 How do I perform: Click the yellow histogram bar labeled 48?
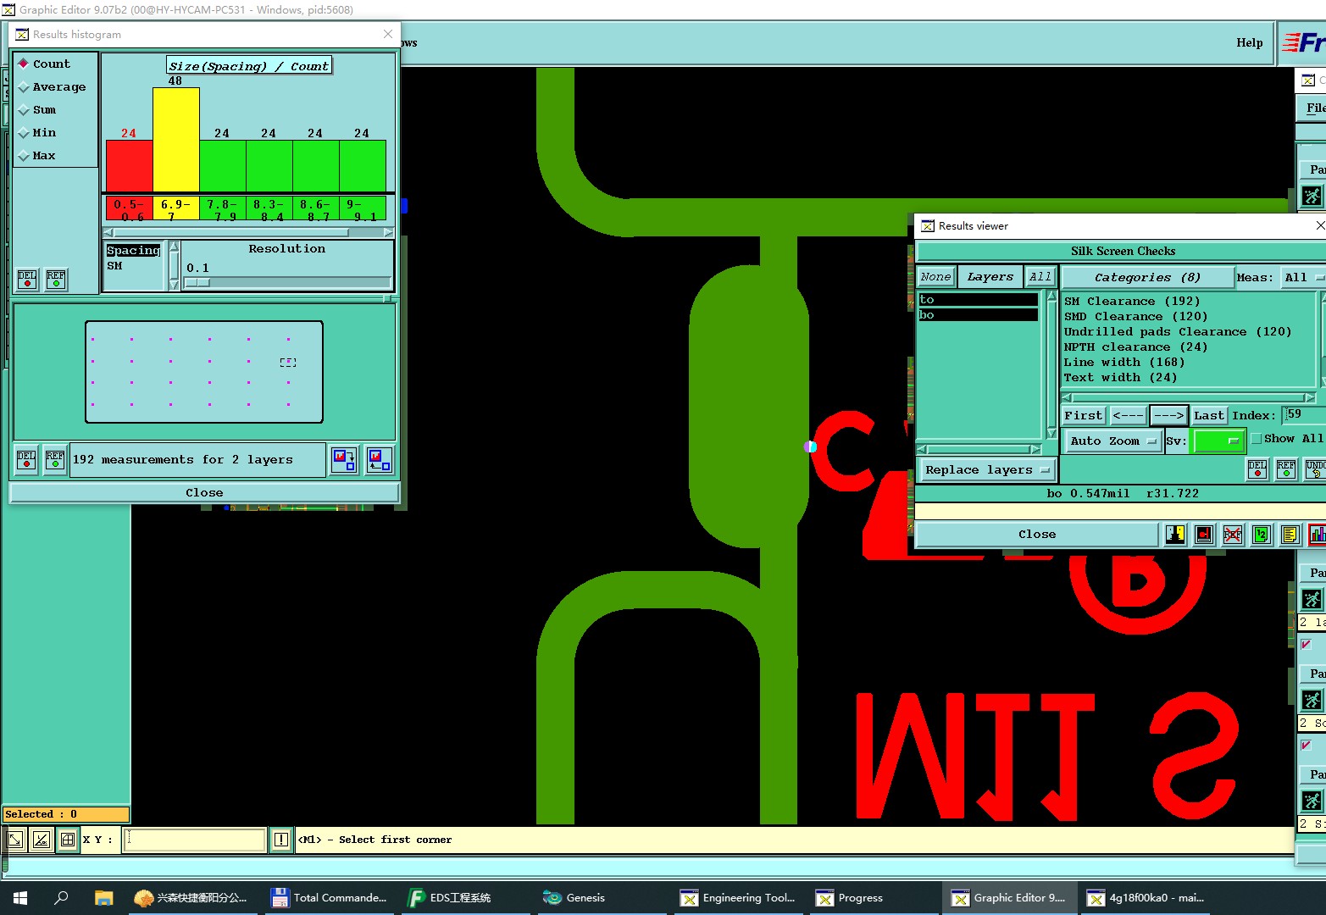pyautogui.click(x=175, y=140)
